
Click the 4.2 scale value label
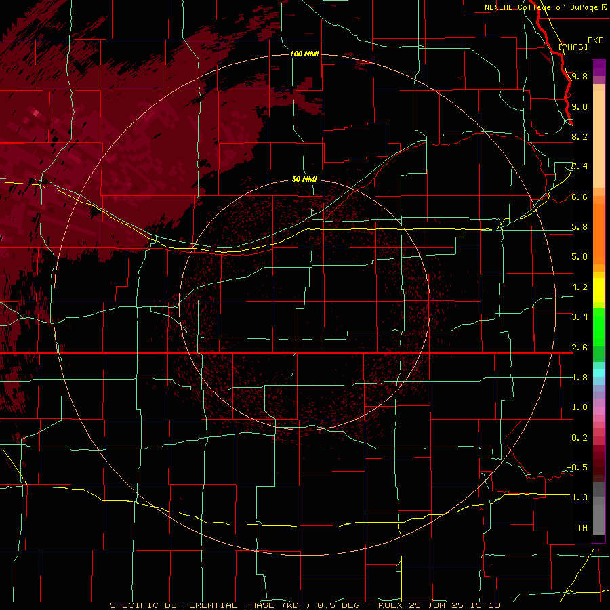click(x=579, y=287)
